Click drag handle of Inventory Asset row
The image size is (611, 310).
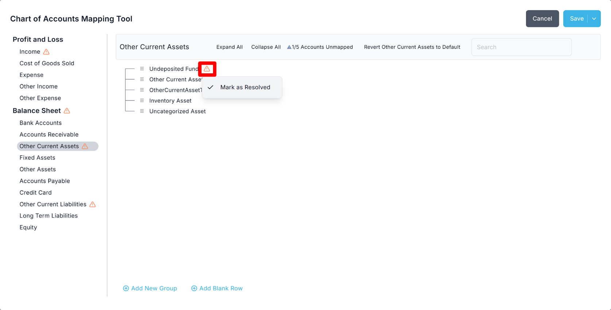pyautogui.click(x=142, y=100)
